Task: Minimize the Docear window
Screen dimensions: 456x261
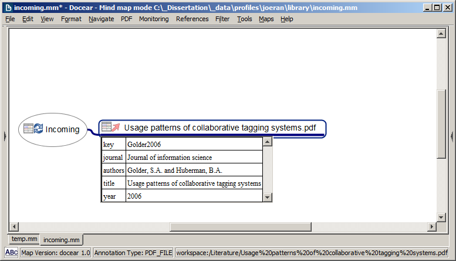Action: (427, 8)
